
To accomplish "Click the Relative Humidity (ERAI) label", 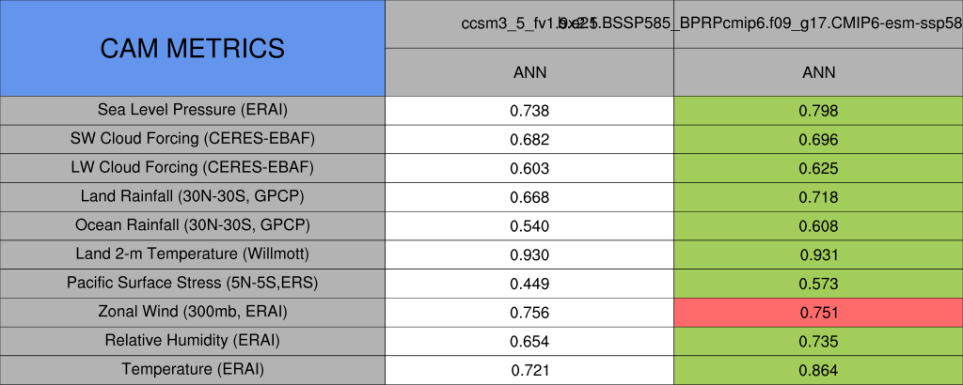I will [x=192, y=340].
